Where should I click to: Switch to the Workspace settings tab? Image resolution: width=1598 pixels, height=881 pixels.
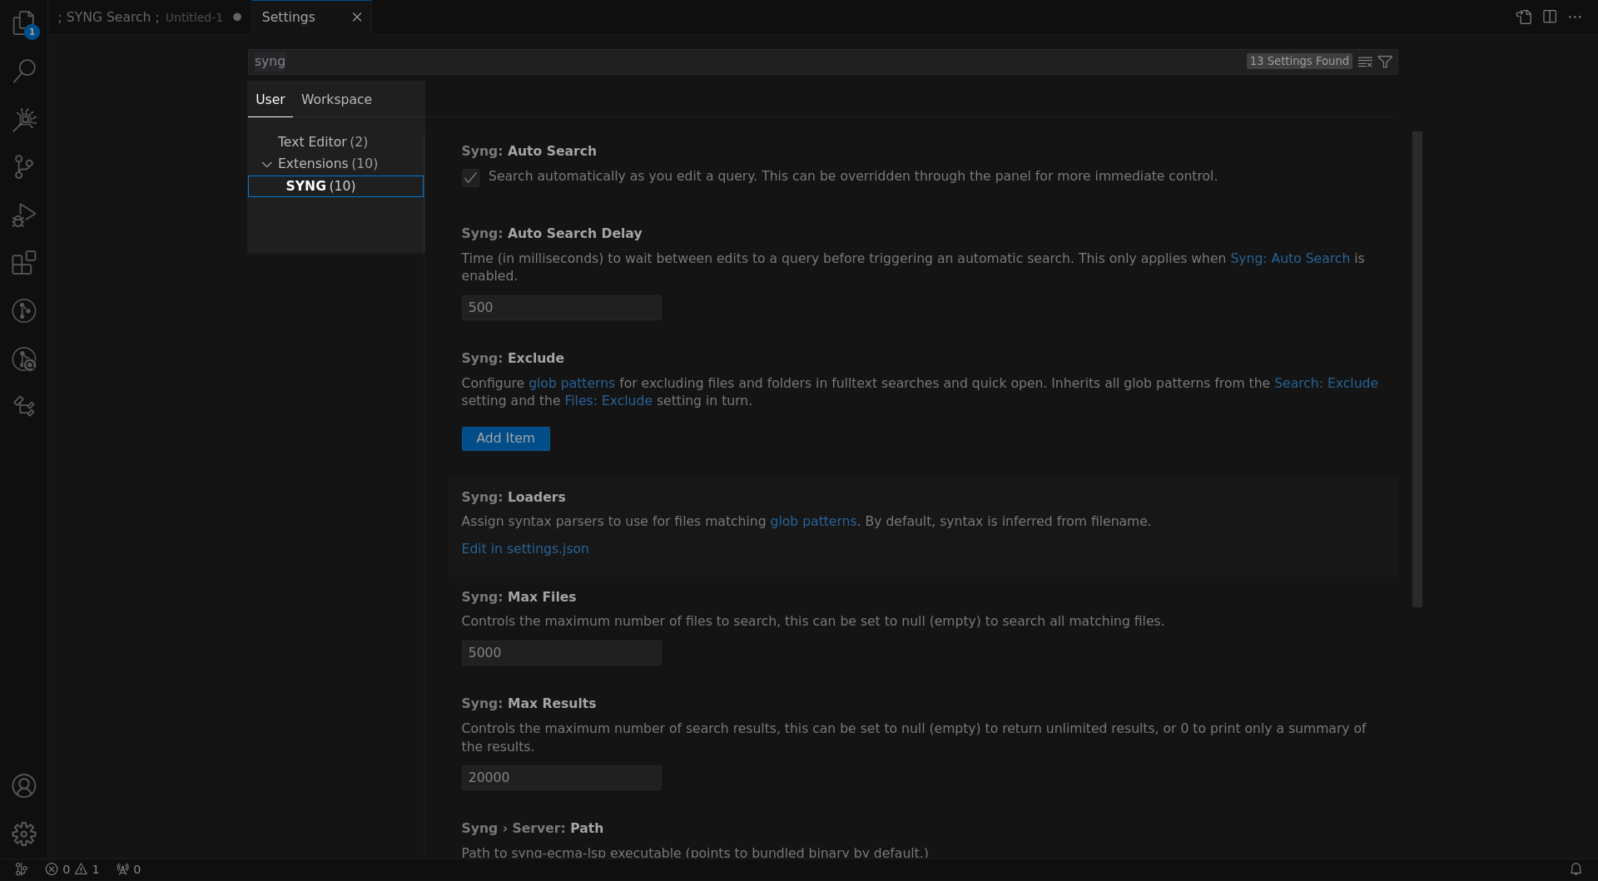coord(335,99)
